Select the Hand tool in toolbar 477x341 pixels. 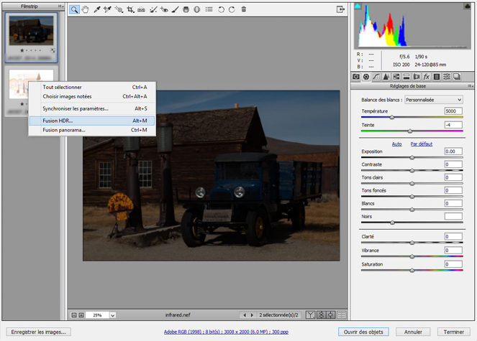(x=86, y=9)
